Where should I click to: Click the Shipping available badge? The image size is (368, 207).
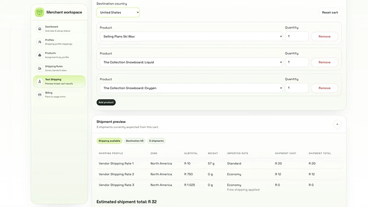pos(109,141)
